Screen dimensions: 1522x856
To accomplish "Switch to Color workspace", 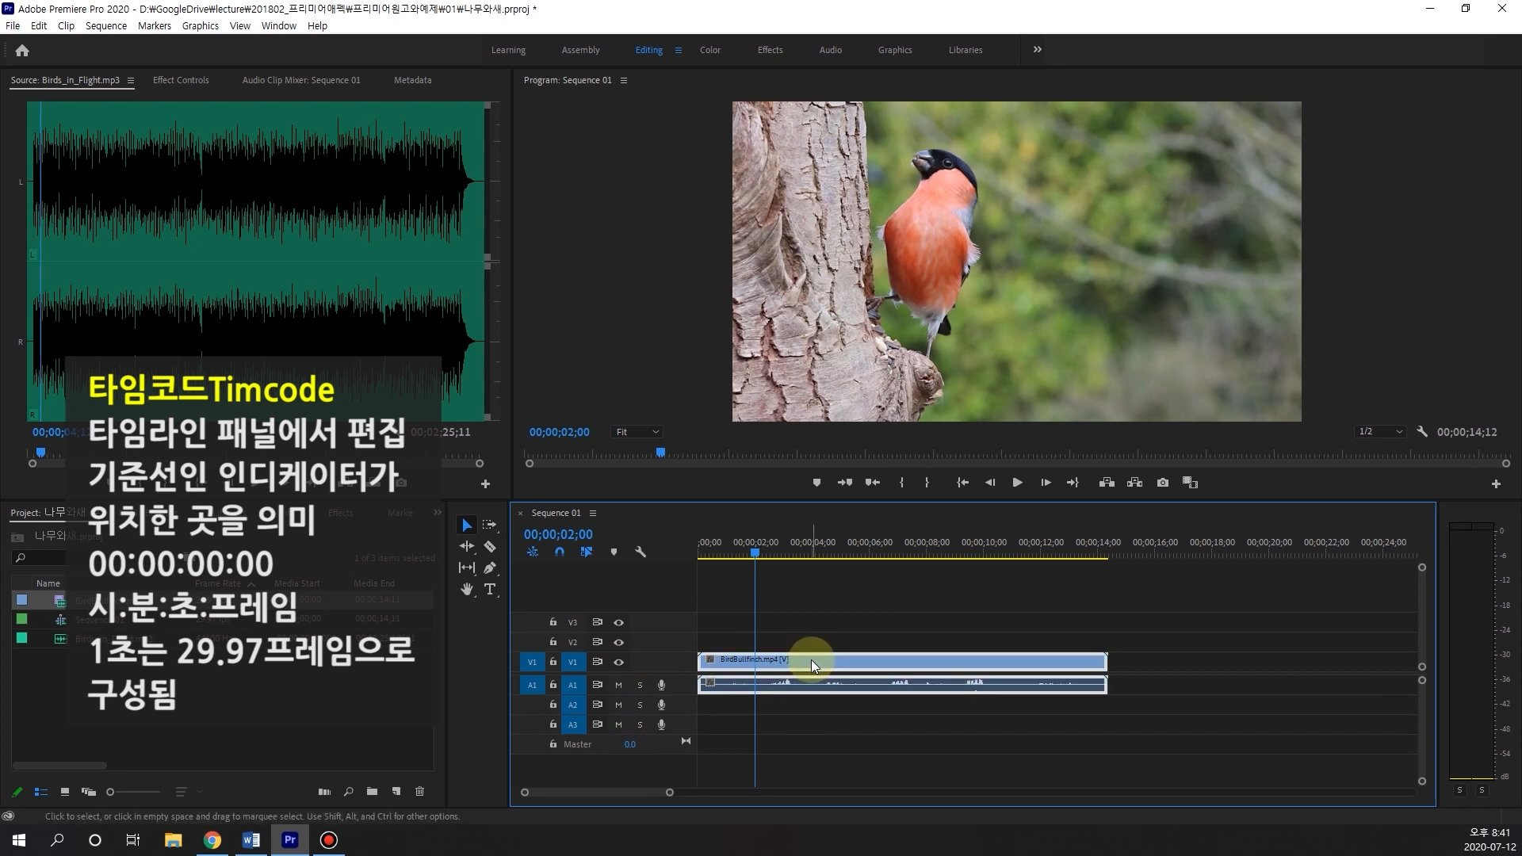I will pyautogui.click(x=710, y=50).
